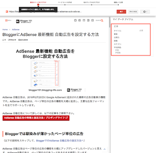Go to the Home breadcrumb link

pos(5,30)
